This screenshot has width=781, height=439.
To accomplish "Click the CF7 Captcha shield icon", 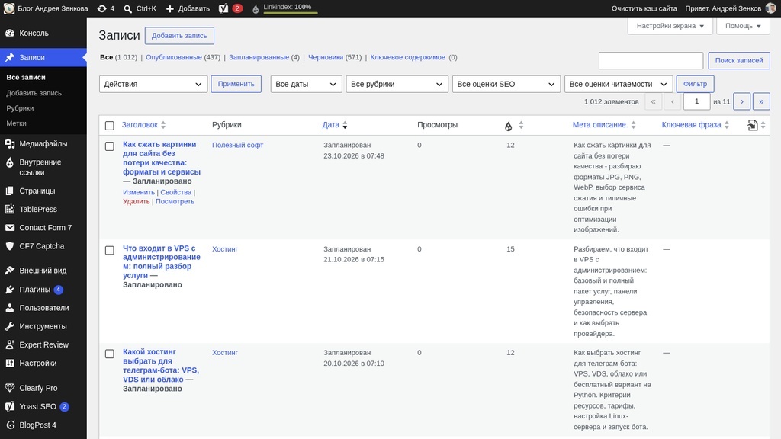I will click(9, 246).
